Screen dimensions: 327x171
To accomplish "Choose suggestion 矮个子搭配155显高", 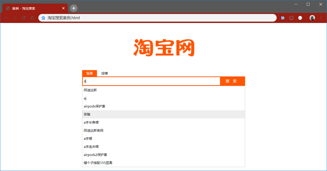I will click(163, 163).
